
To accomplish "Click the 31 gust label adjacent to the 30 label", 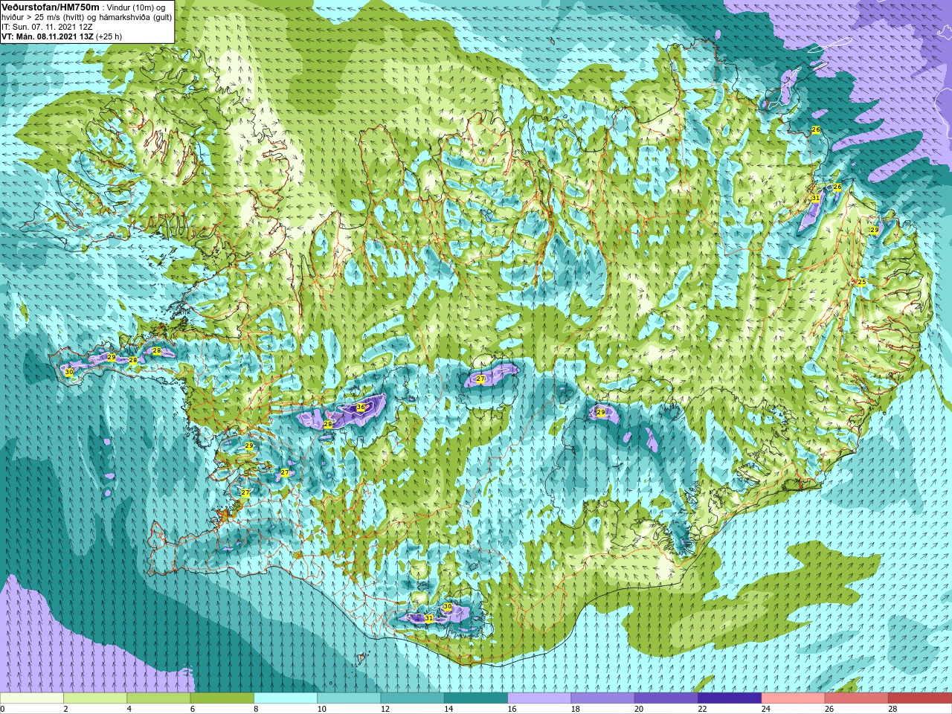I will point(428,617).
